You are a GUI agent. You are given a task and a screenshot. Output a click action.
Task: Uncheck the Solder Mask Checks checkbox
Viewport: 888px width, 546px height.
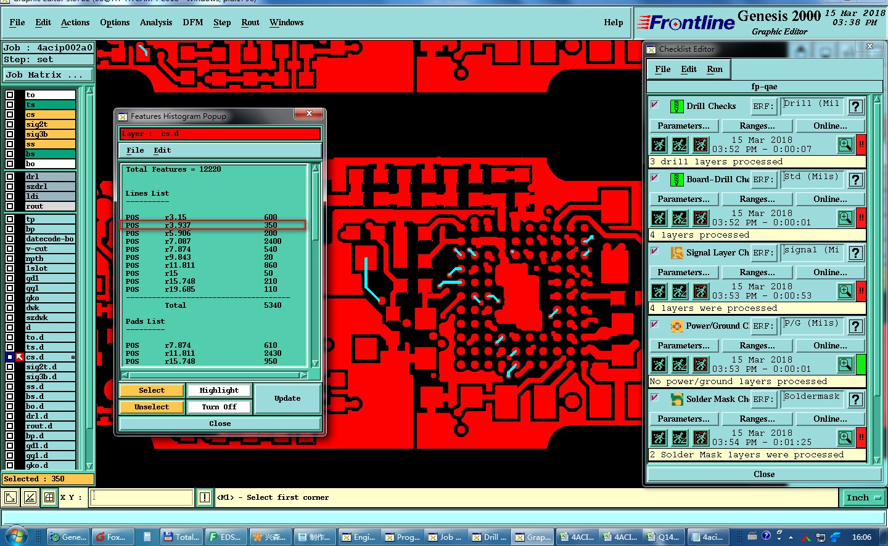point(655,398)
